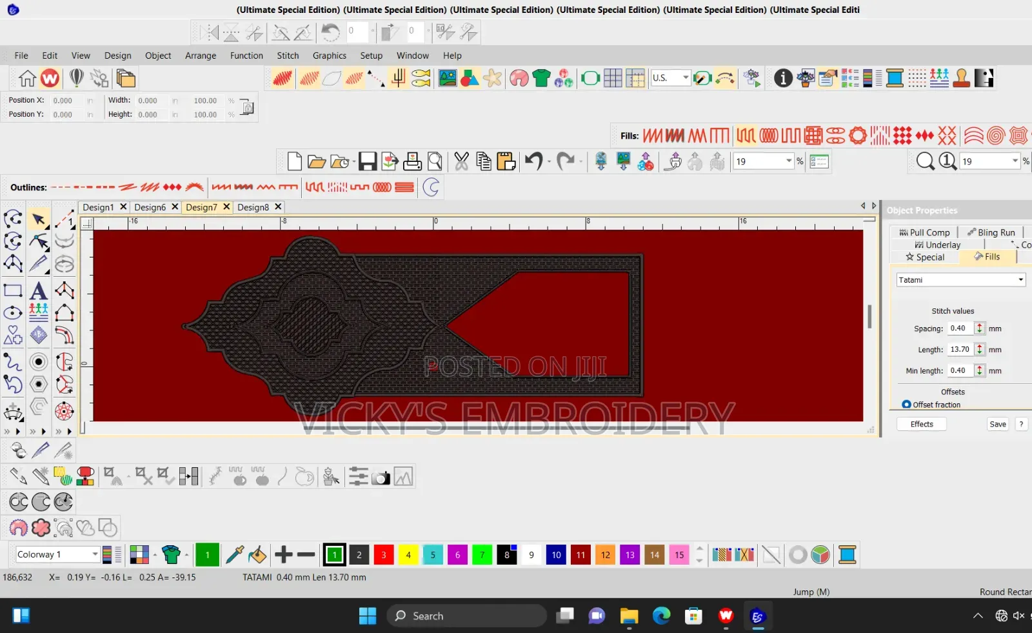
Task: Switch to the Design8 tab
Action: (x=253, y=207)
